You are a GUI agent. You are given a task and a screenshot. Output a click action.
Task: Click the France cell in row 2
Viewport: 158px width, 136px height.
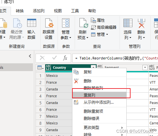point(58,82)
